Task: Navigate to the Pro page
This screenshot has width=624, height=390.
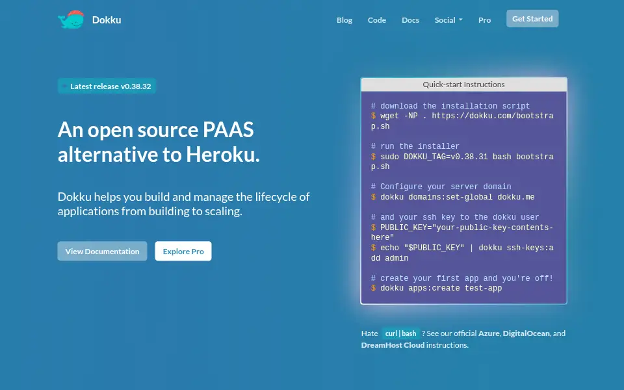Action: [484, 20]
